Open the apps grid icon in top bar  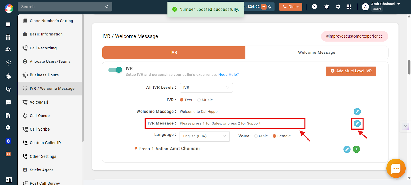(349, 7)
